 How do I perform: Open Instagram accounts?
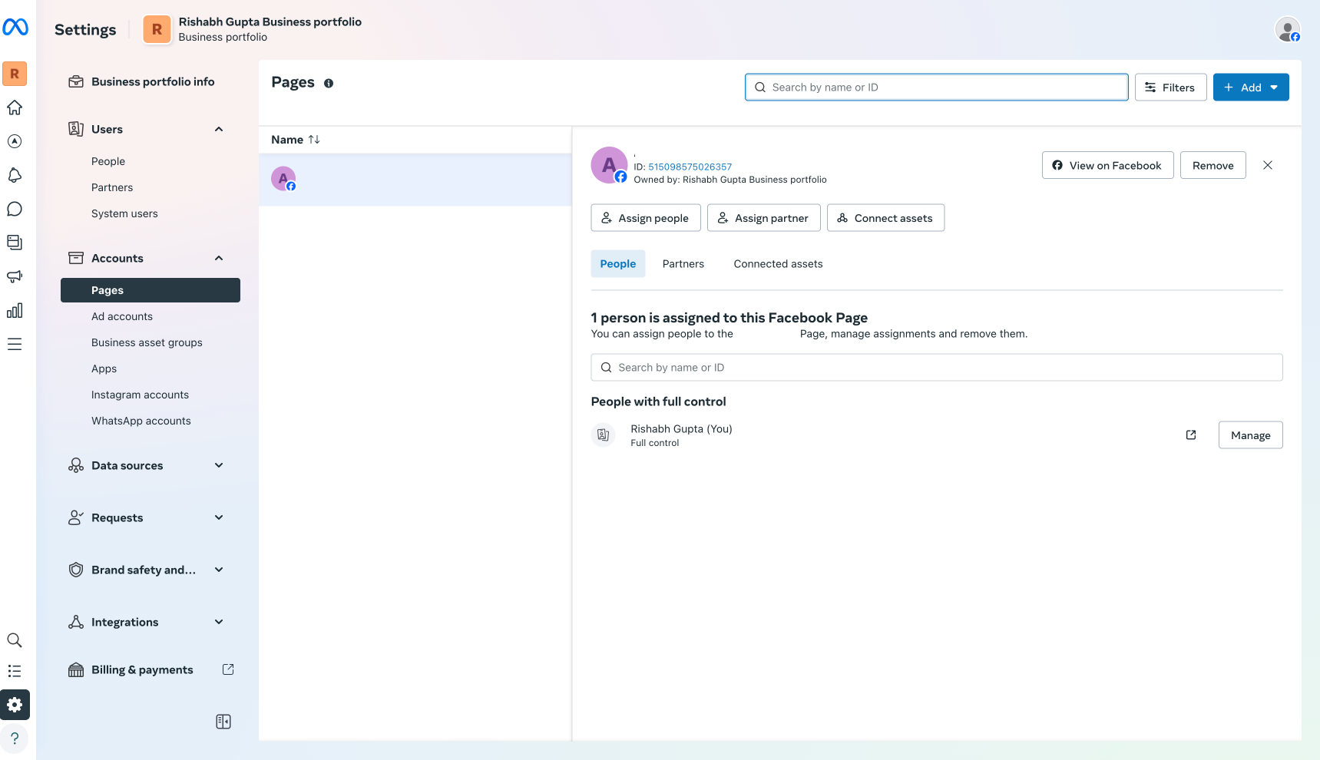click(x=140, y=395)
